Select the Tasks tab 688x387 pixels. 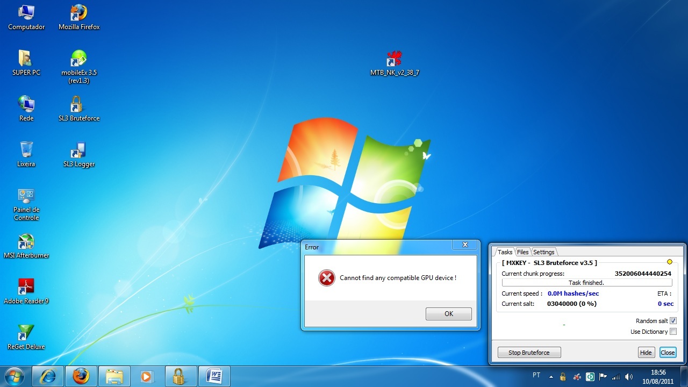click(505, 252)
